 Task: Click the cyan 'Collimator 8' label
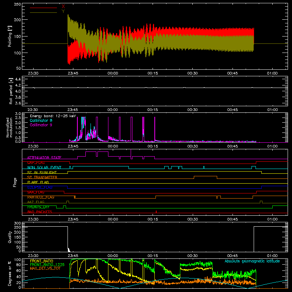point(41,120)
